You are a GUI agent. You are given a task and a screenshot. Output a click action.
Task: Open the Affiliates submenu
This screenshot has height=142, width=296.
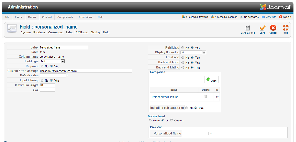click(81, 32)
